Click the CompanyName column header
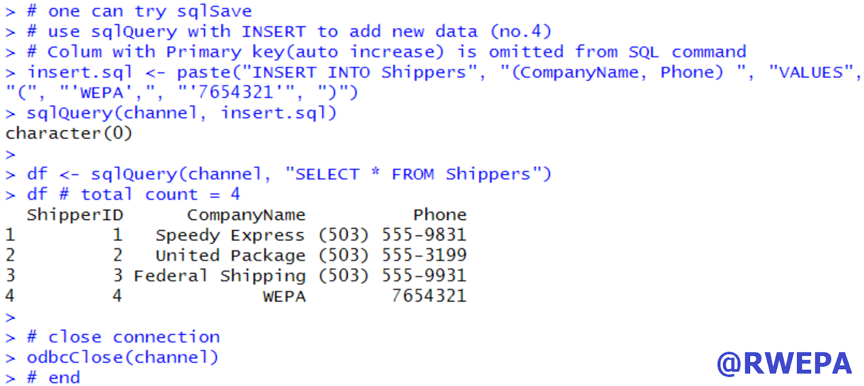The image size is (864, 386). pos(246,215)
